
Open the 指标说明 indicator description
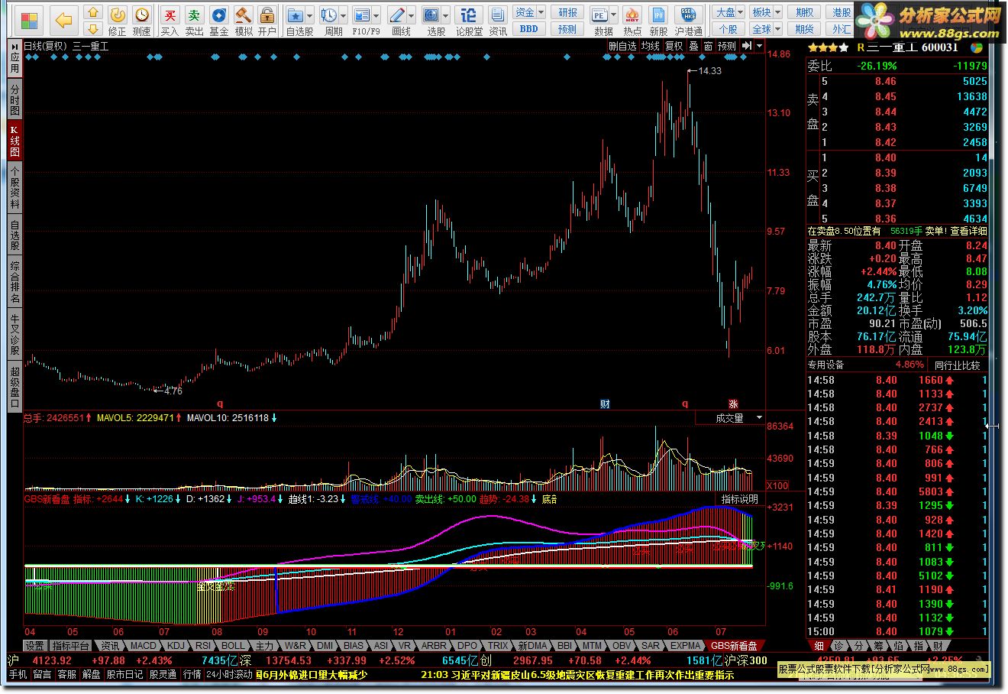pos(740,499)
